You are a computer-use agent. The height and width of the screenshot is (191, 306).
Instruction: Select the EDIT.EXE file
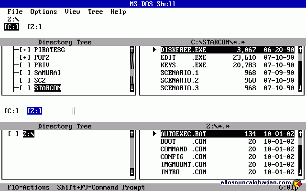pos(183,57)
